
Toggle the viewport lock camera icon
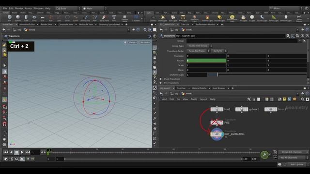125,43
